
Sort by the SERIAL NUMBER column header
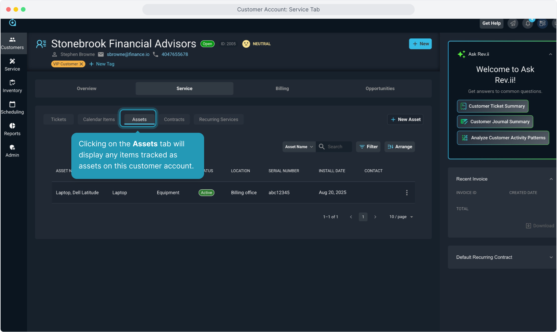point(284,171)
